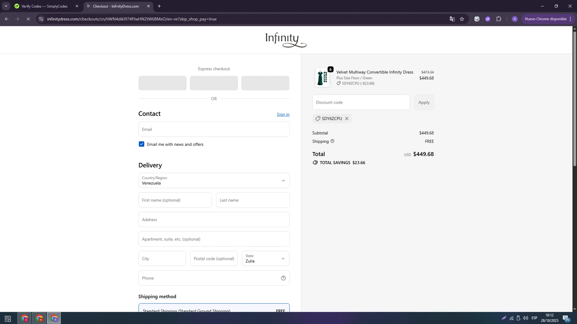577x324 pixels.
Task: Click the page vertical scrollbar
Action: 575,98
